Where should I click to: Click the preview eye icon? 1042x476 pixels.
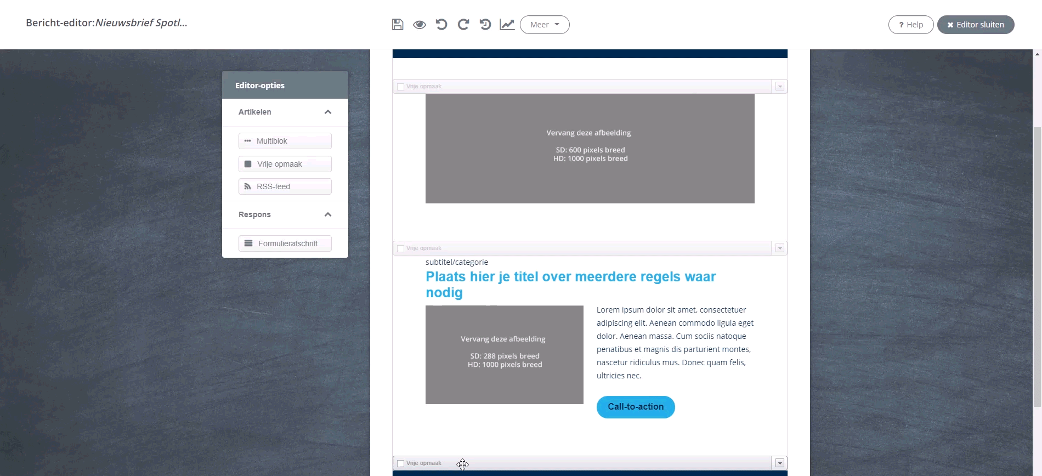click(420, 25)
